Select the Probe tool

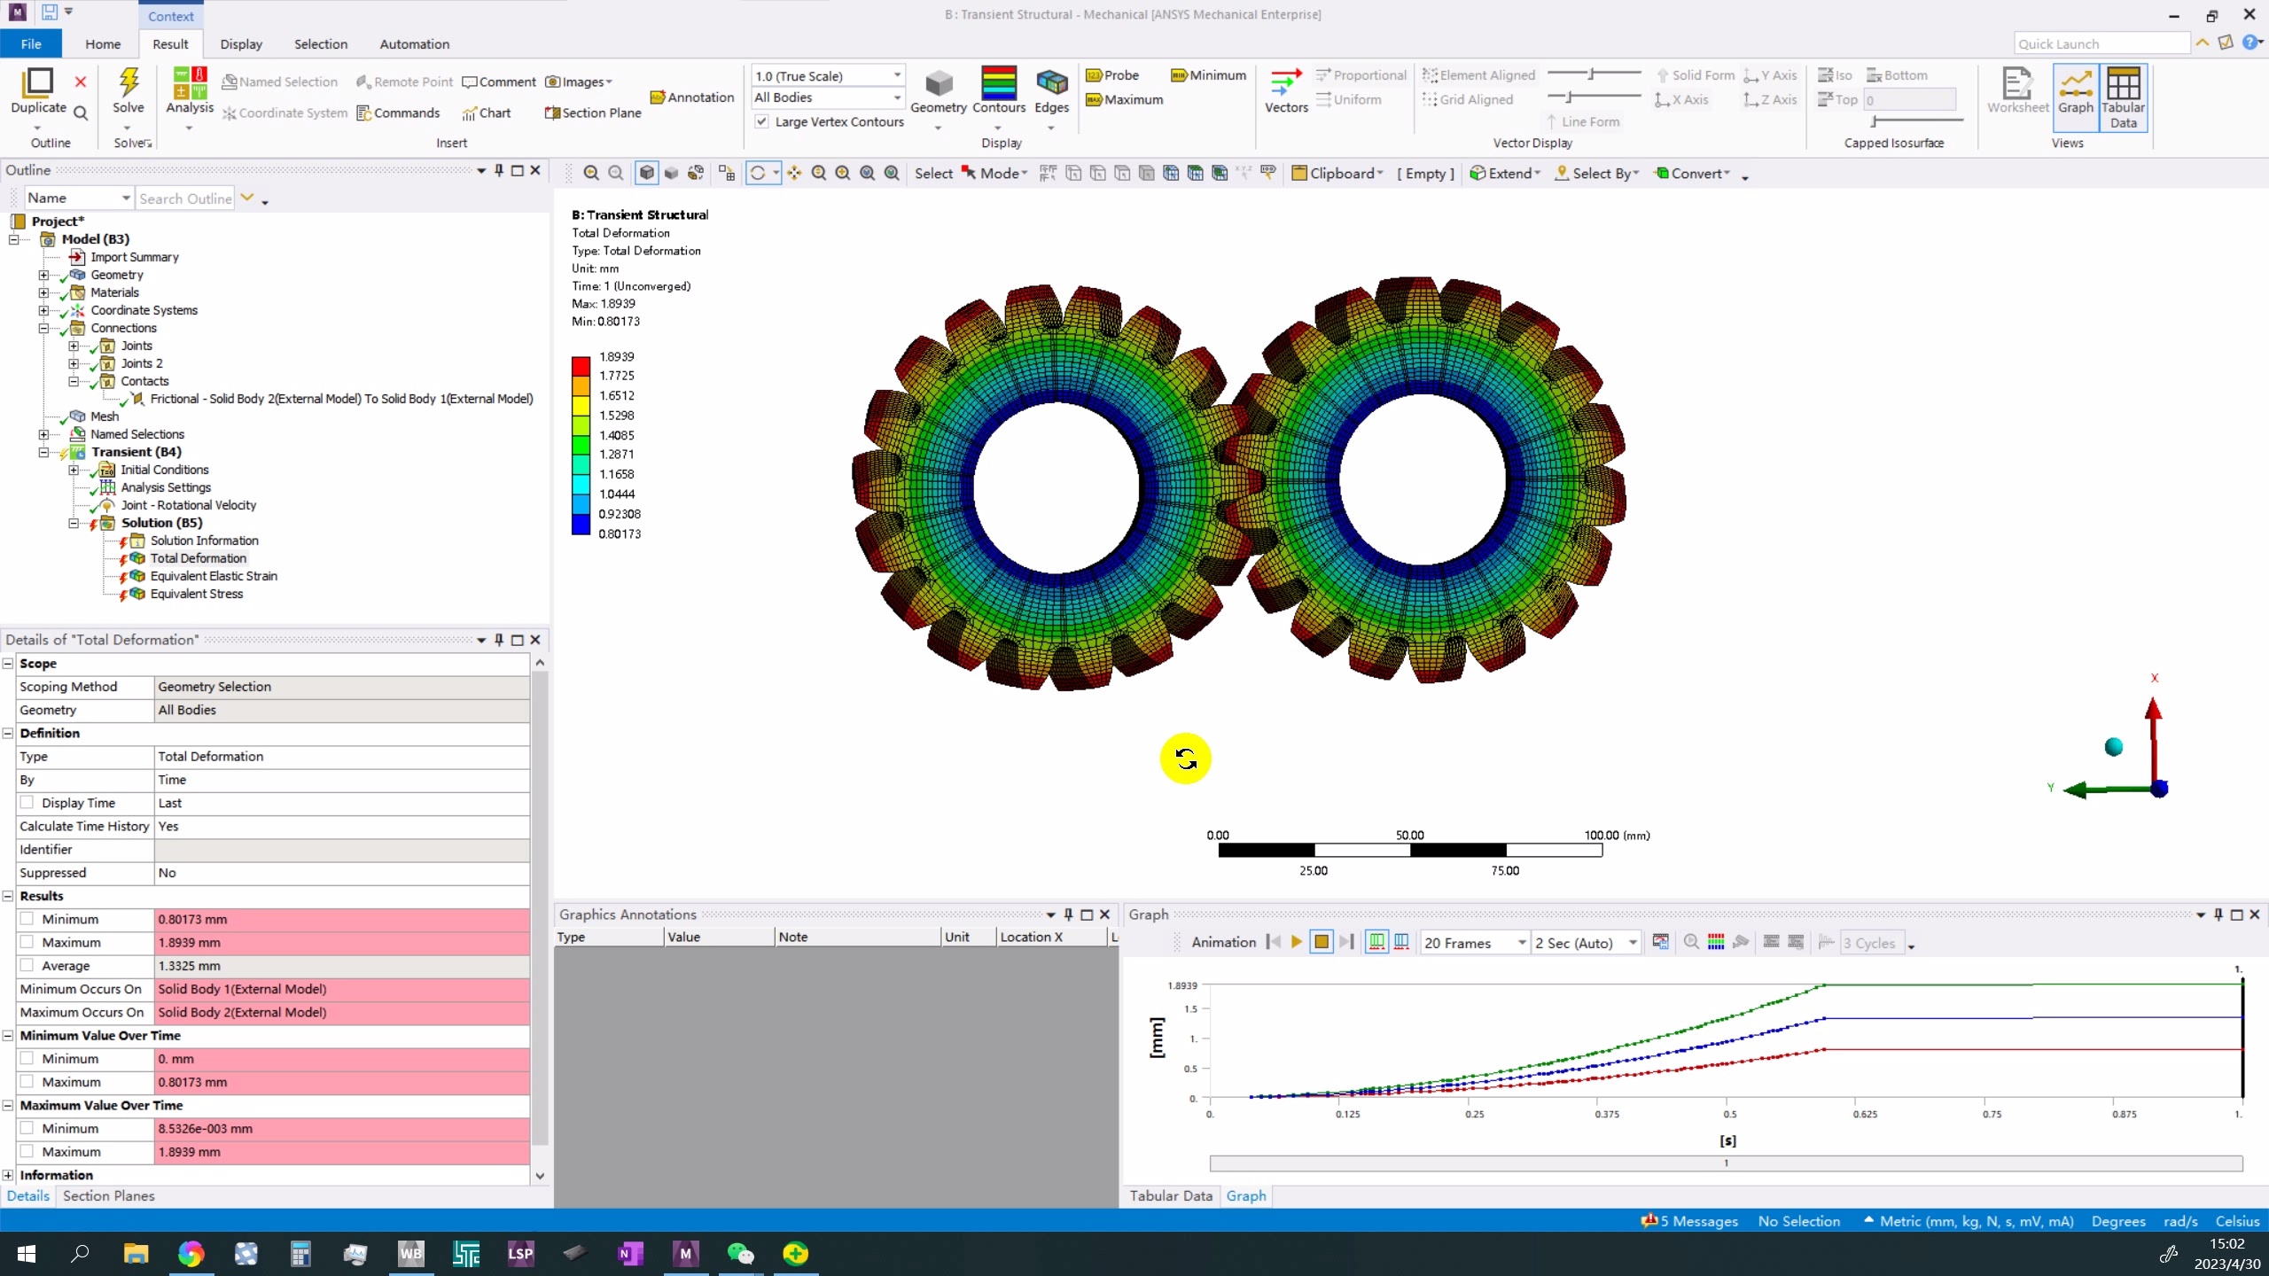coord(1113,75)
